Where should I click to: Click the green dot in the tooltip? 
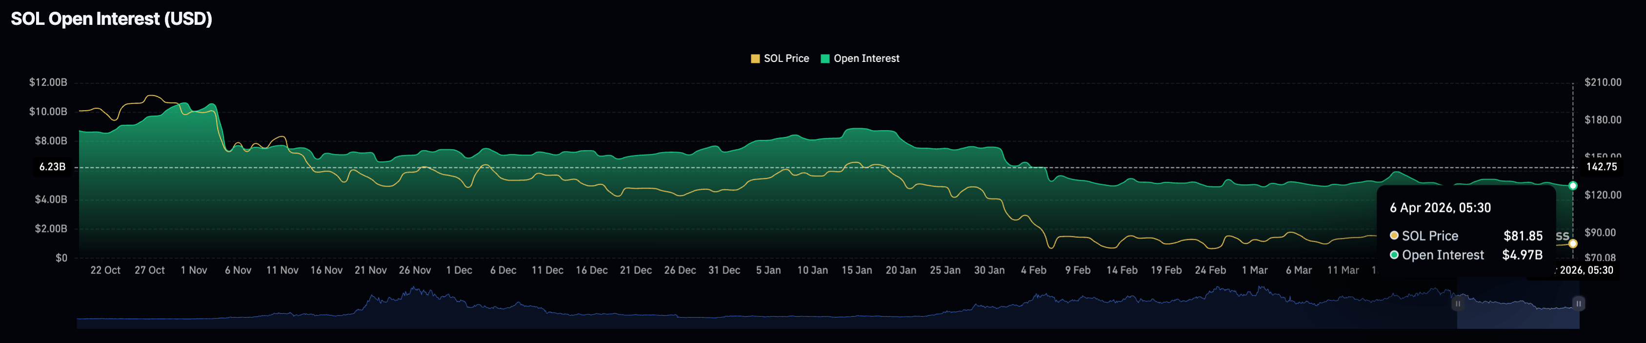[1394, 255]
